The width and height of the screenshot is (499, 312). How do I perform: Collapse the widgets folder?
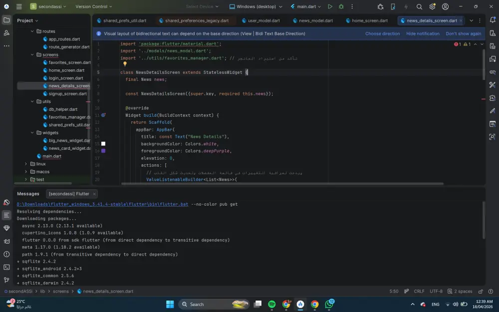pos(32,133)
